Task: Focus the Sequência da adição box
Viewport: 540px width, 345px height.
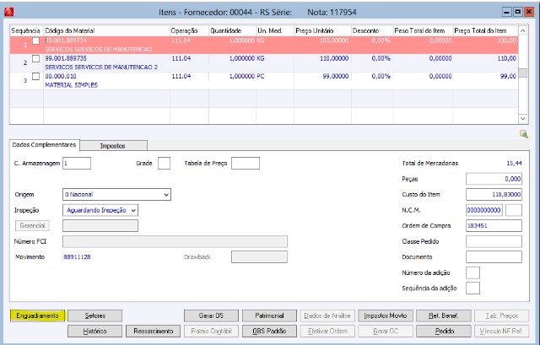Action: tap(472, 288)
